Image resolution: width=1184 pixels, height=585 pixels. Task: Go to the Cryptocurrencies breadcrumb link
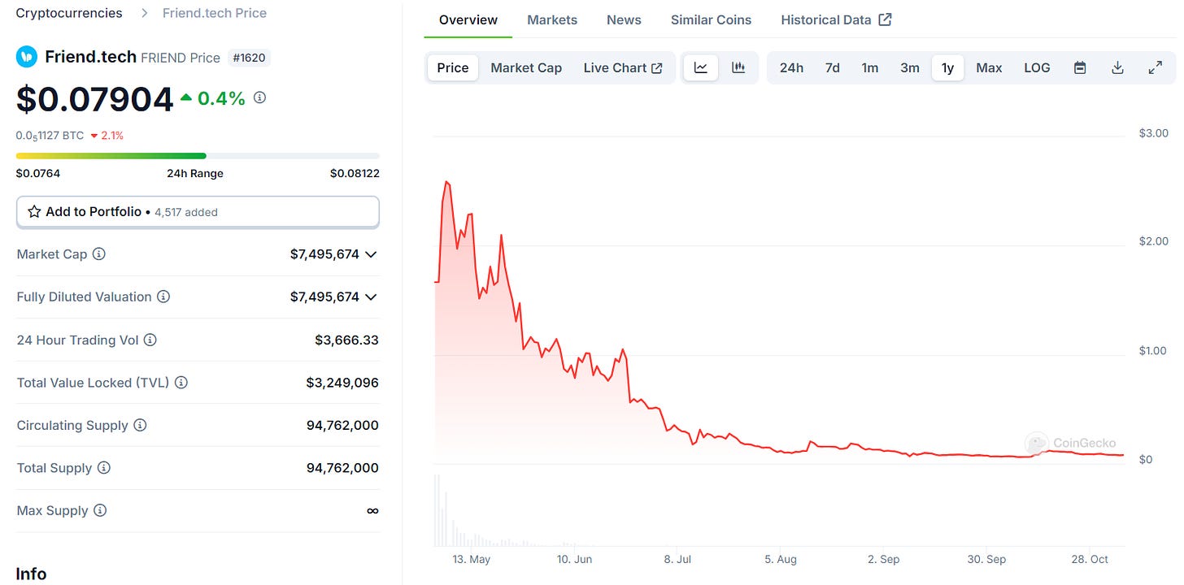pyautogui.click(x=69, y=13)
